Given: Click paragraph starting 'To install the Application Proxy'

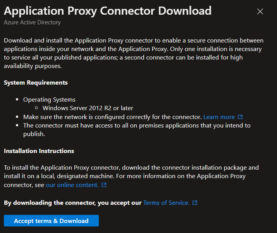Looking at the screenshot, I should click(x=131, y=176).
